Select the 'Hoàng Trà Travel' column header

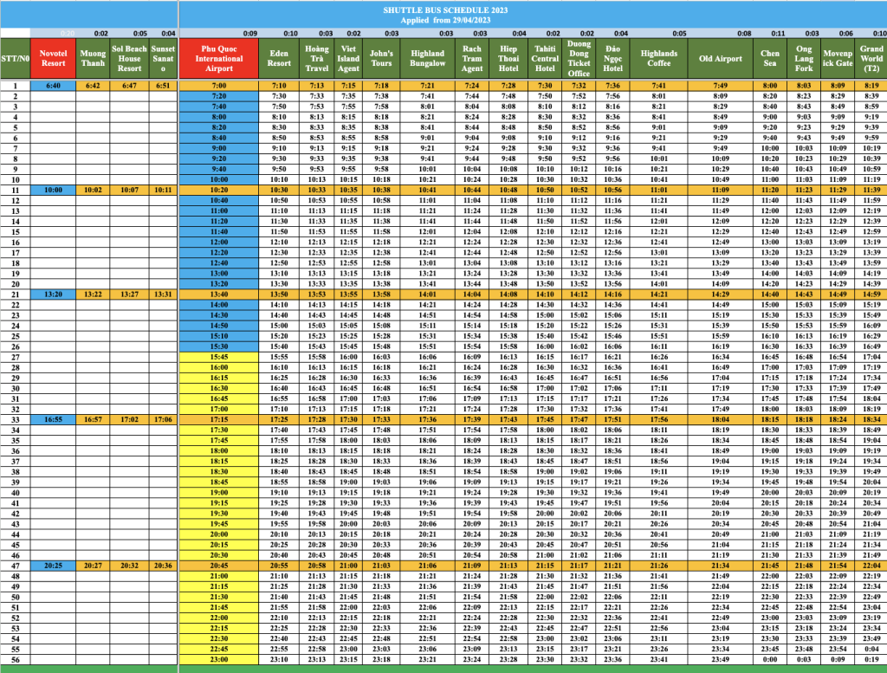[x=317, y=59]
